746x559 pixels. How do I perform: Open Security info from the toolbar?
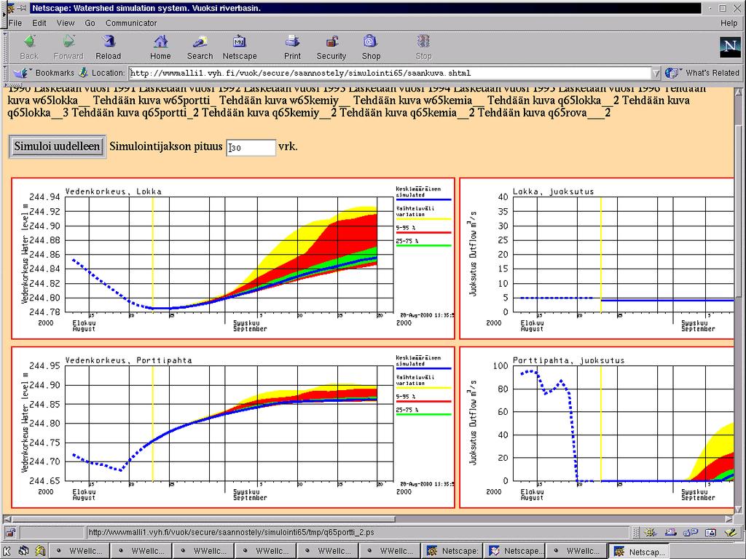point(331,41)
